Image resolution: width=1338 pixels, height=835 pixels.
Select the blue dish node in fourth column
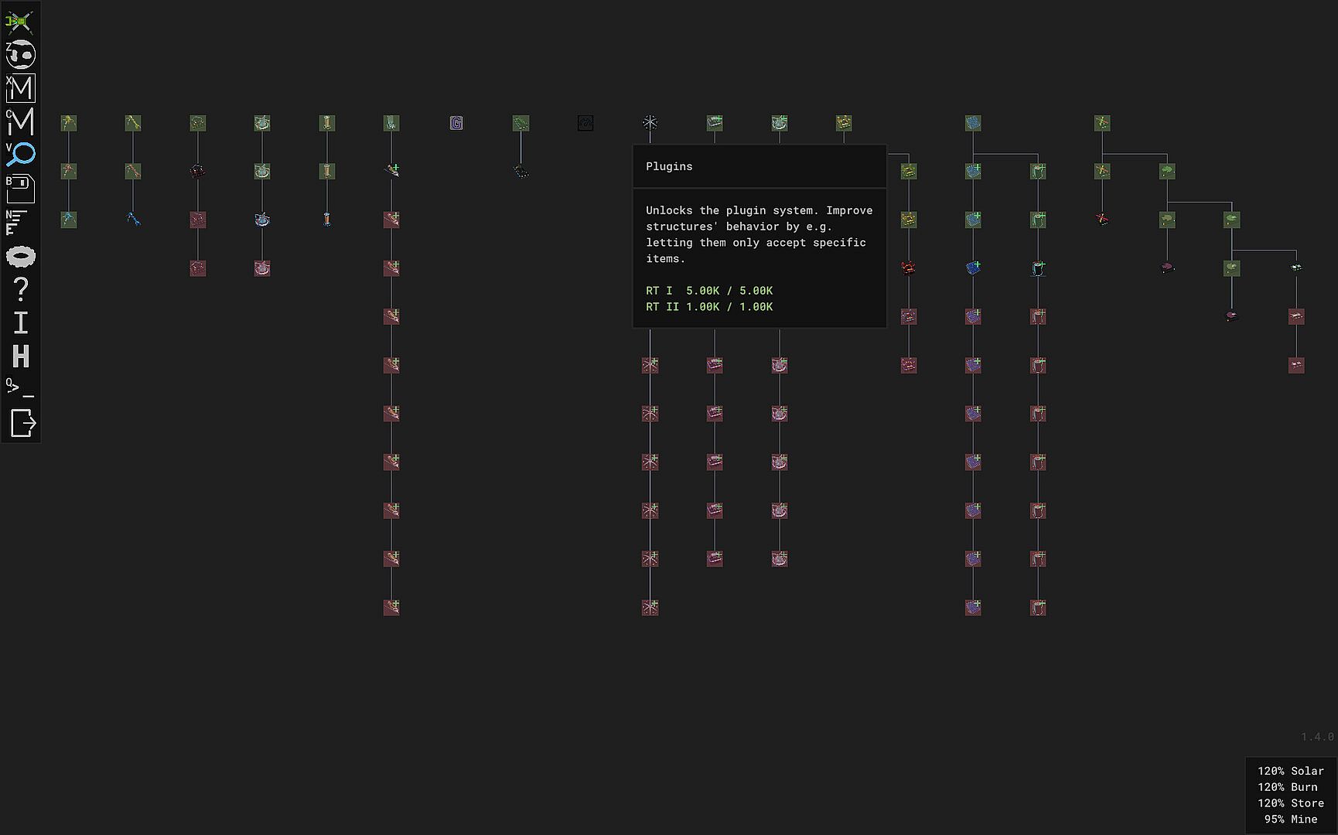tap(262, 220)
